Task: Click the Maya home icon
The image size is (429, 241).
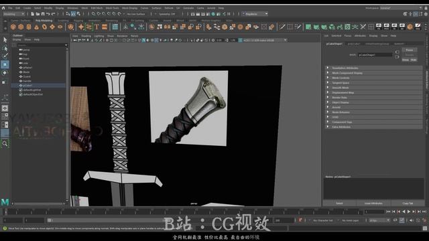Action: [x=3, y=8]
